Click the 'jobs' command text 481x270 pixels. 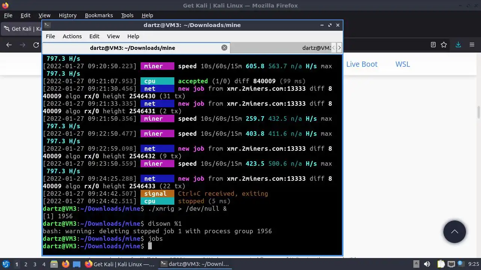tap(155, 238)
